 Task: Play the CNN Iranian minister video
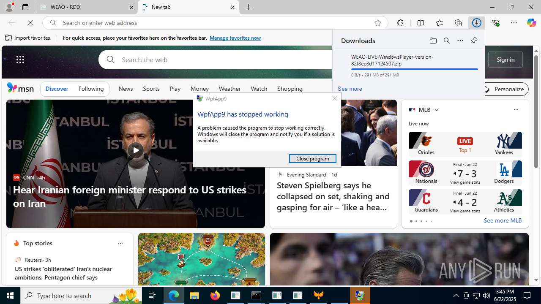coord(135,150)
